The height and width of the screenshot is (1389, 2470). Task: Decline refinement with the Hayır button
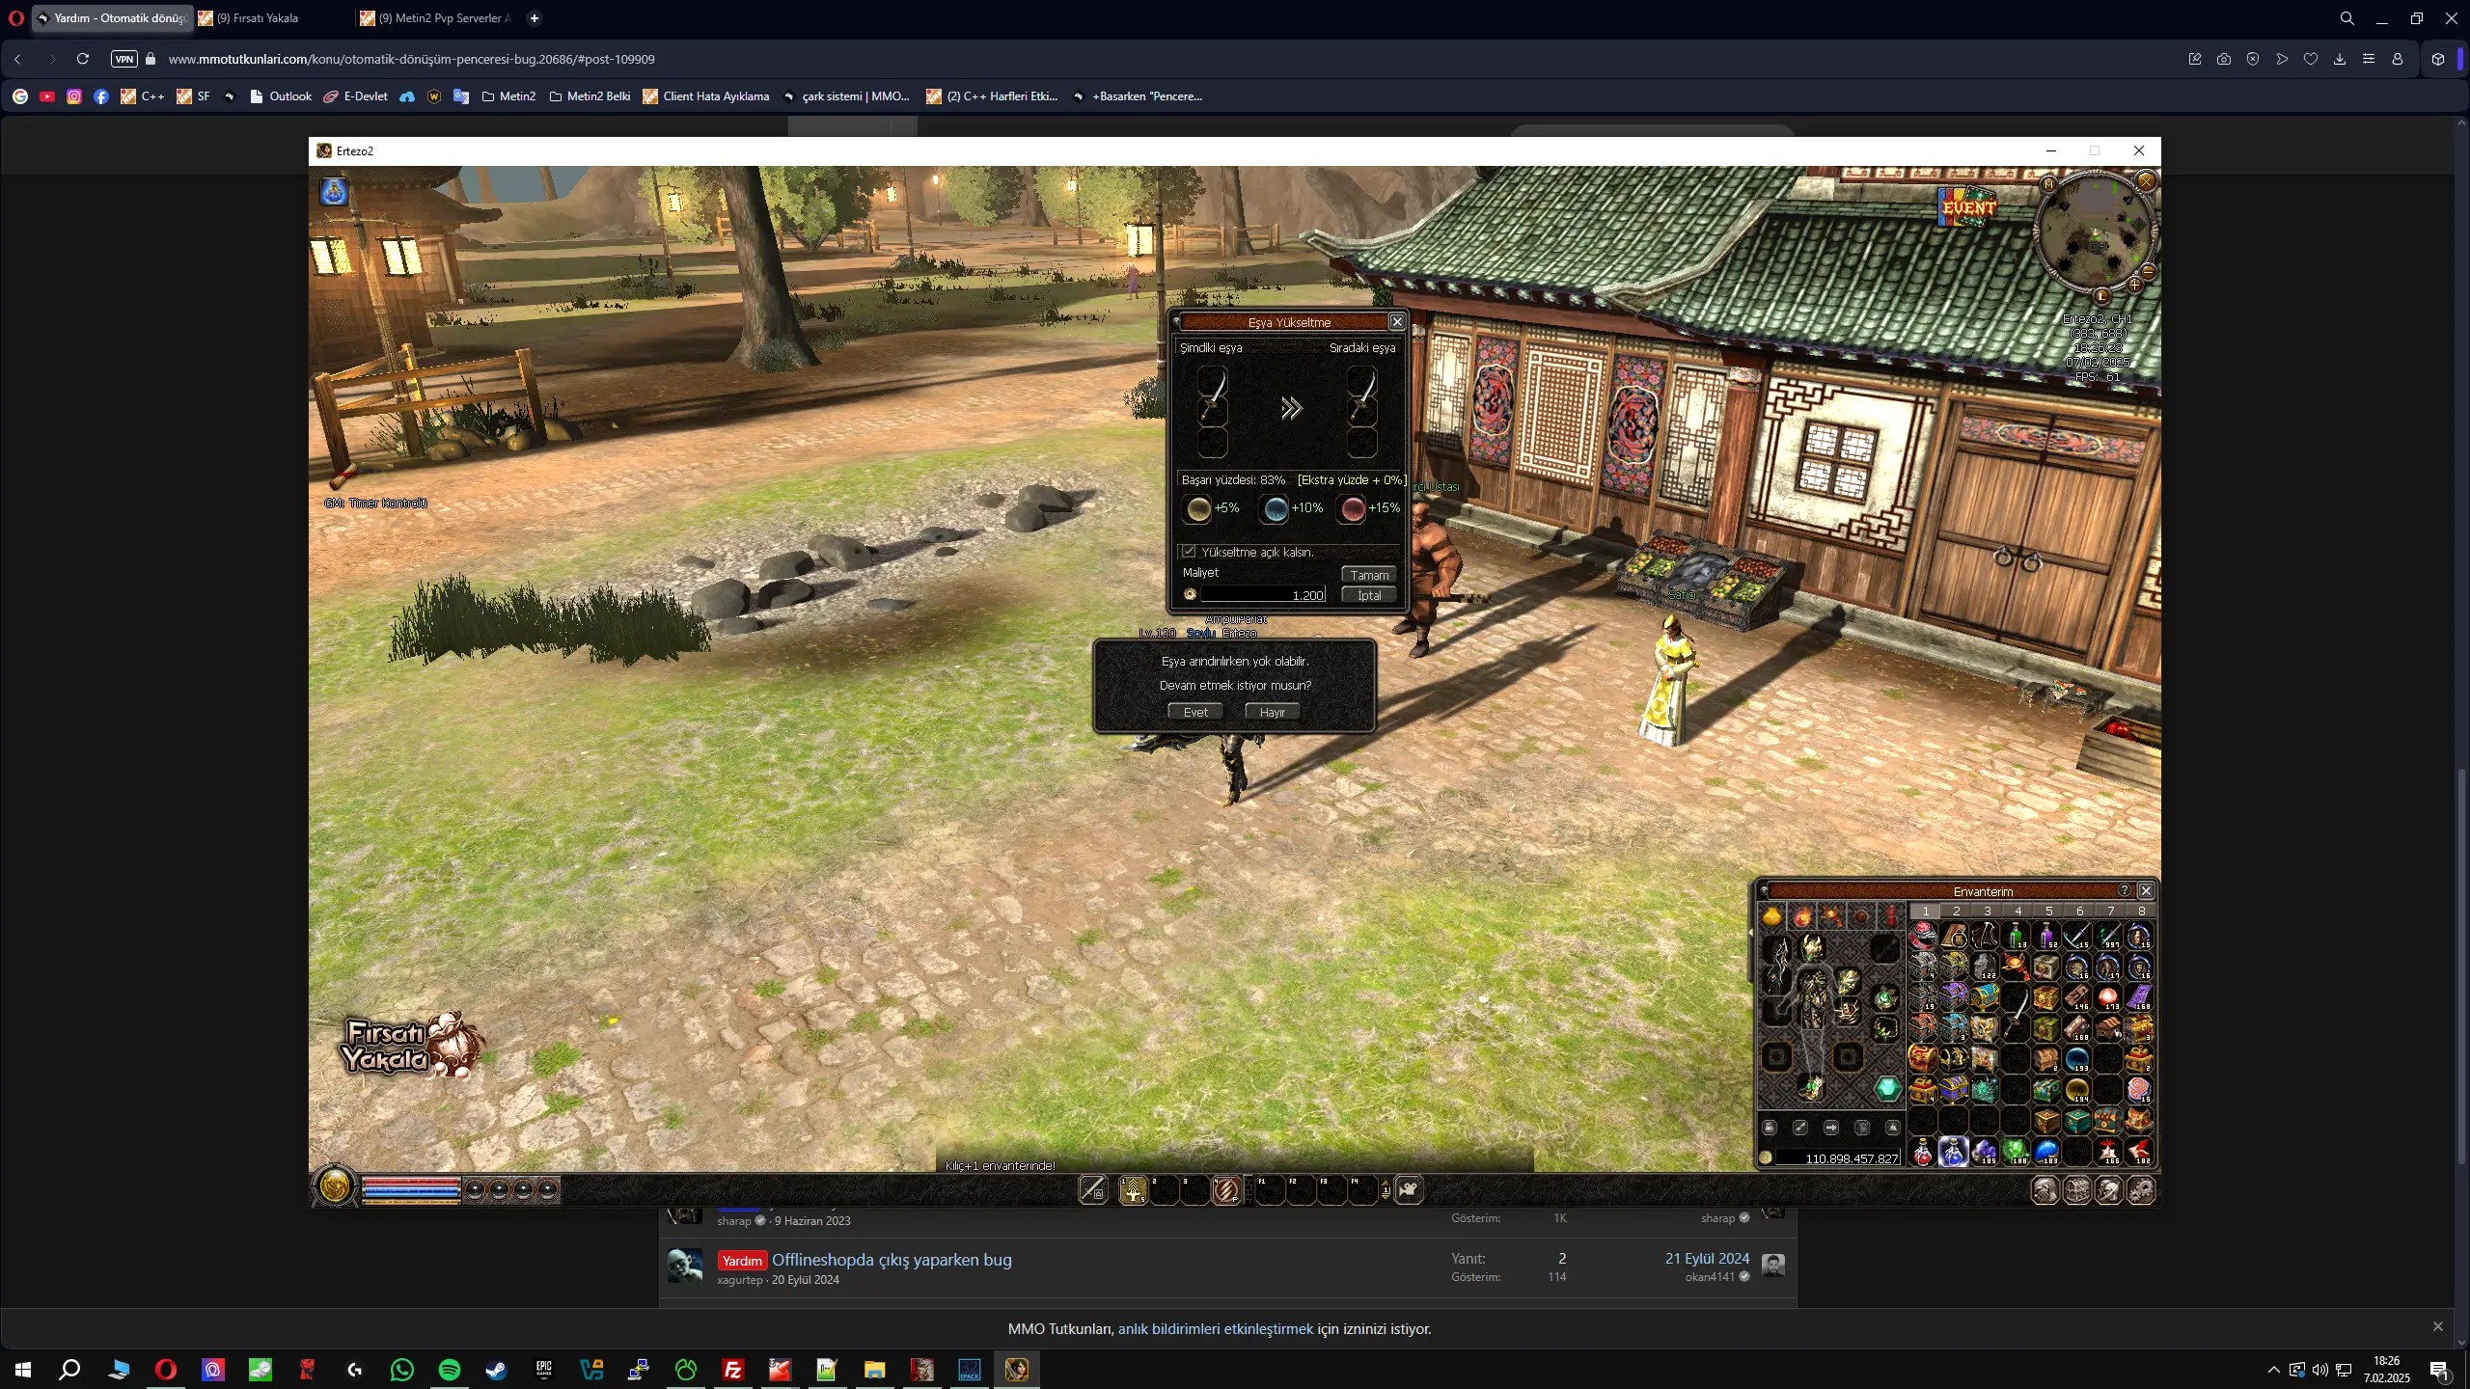click(1273, 712)
